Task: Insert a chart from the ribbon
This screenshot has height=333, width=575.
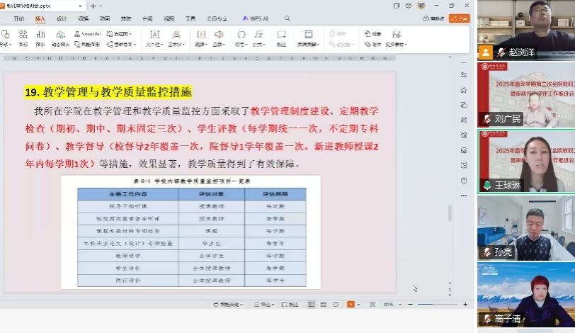Action: (x=40, y=37)
